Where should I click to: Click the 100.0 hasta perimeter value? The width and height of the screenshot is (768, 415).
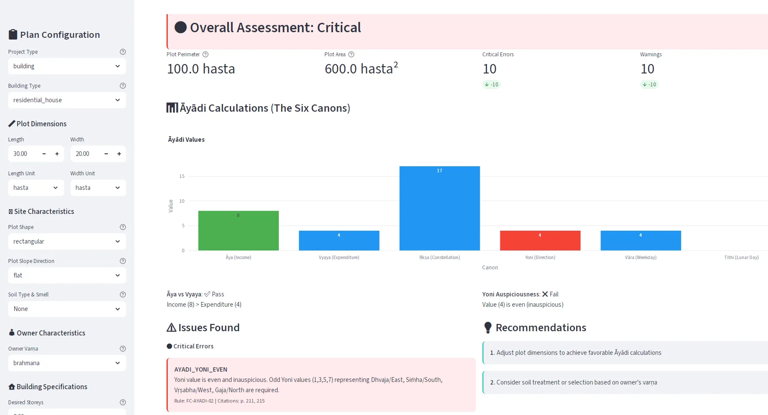tap(201, 69)
